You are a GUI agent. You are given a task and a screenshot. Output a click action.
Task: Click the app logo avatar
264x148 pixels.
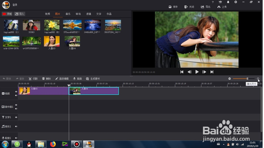[x=6, y=5]
